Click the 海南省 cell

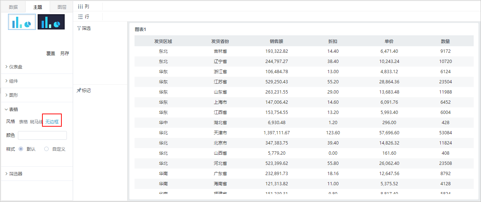220,184
